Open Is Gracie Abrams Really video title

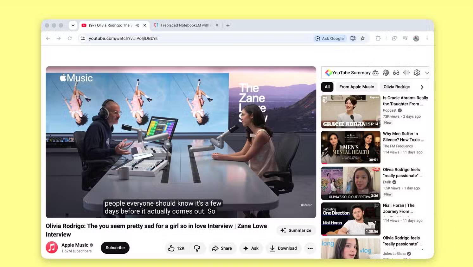click(406, 101)
